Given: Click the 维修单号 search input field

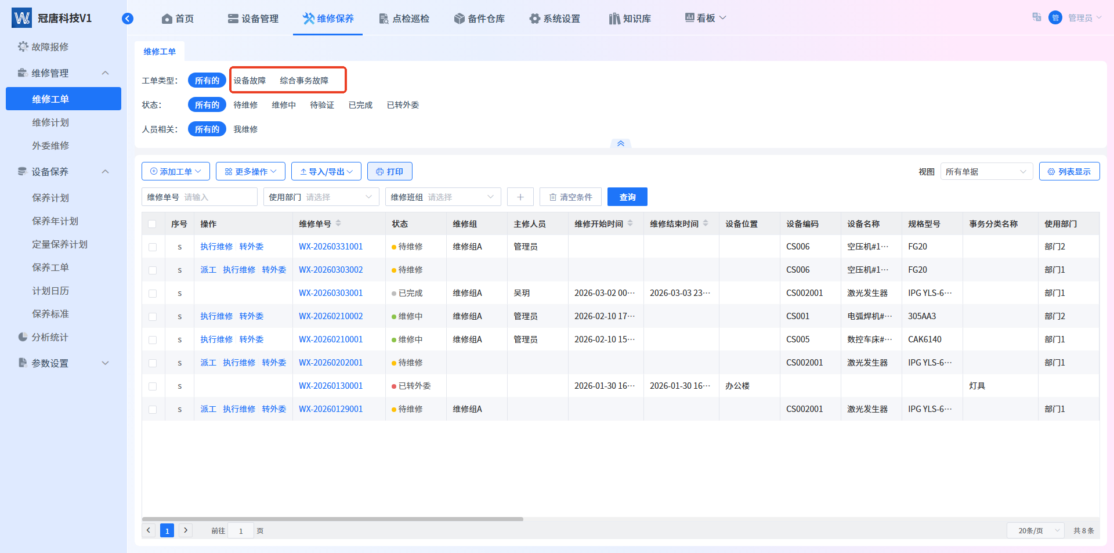Looking at the screenshot, I should [200, 197].
